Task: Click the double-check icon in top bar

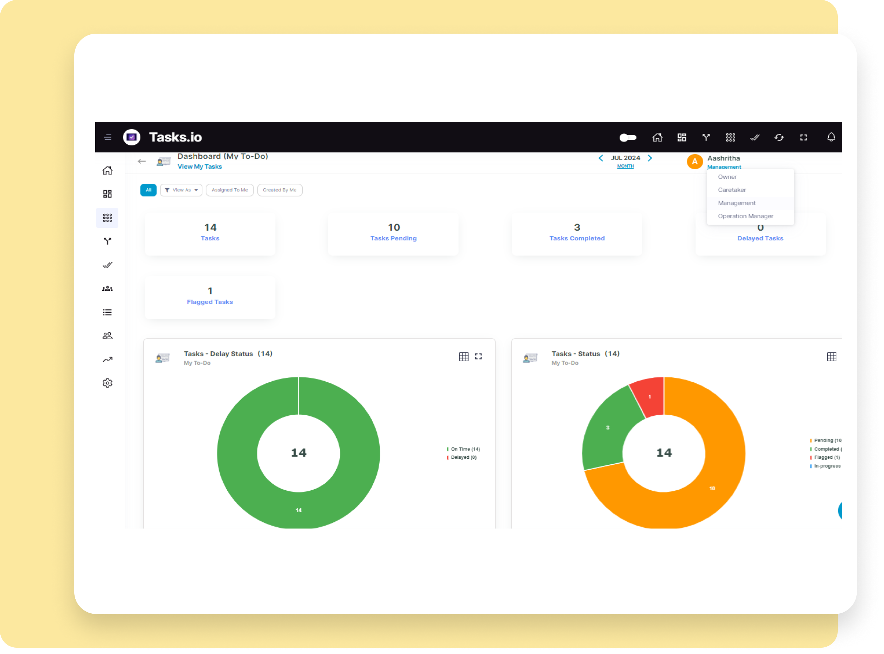Action: tap(755, 137)
